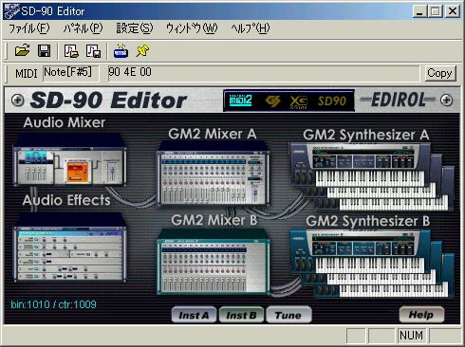Viewport: 465px width, 347px height.
Task: Open the GM2 Synthesizer A keyboard
Action: click(372, 176)
